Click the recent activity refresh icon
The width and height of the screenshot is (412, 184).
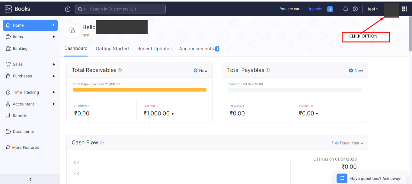point(68,9)
